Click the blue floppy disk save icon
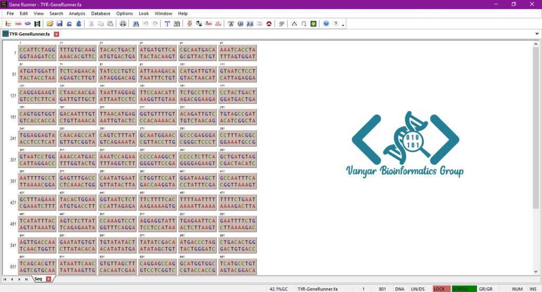Image resolution: width=542 pixels, height=292 pixels. pyautogui.click(x=59, y=23)
